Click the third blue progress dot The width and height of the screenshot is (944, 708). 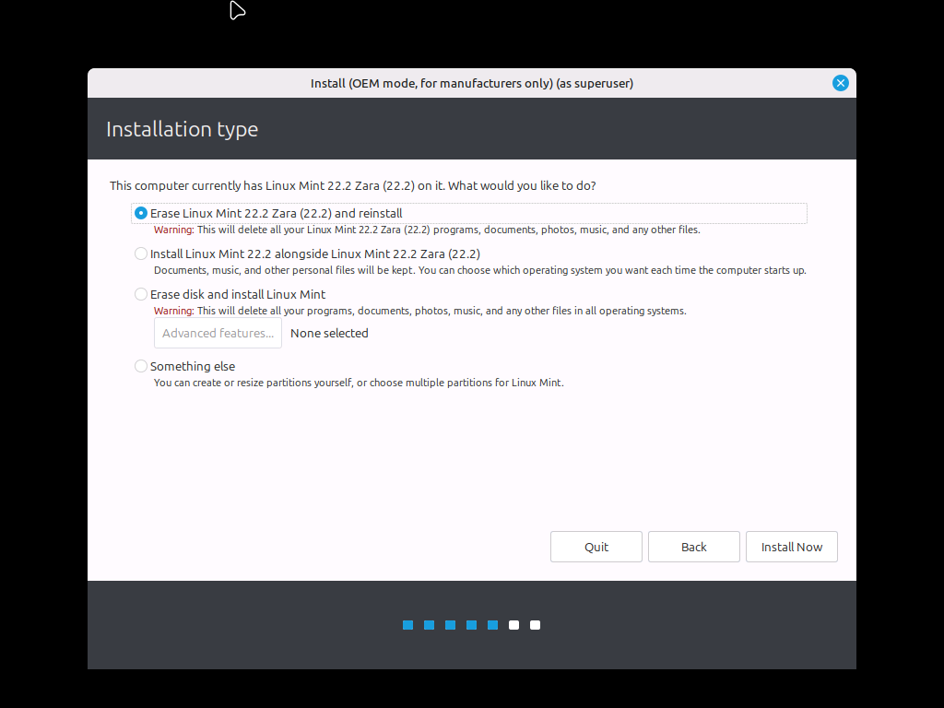coord(450,625)
